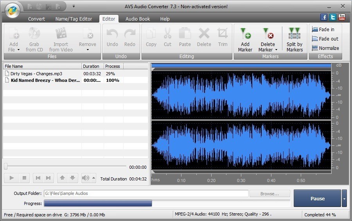Screen dimensions: 352x221
Task: Click Add Marker icon
Action: point(245,34)
